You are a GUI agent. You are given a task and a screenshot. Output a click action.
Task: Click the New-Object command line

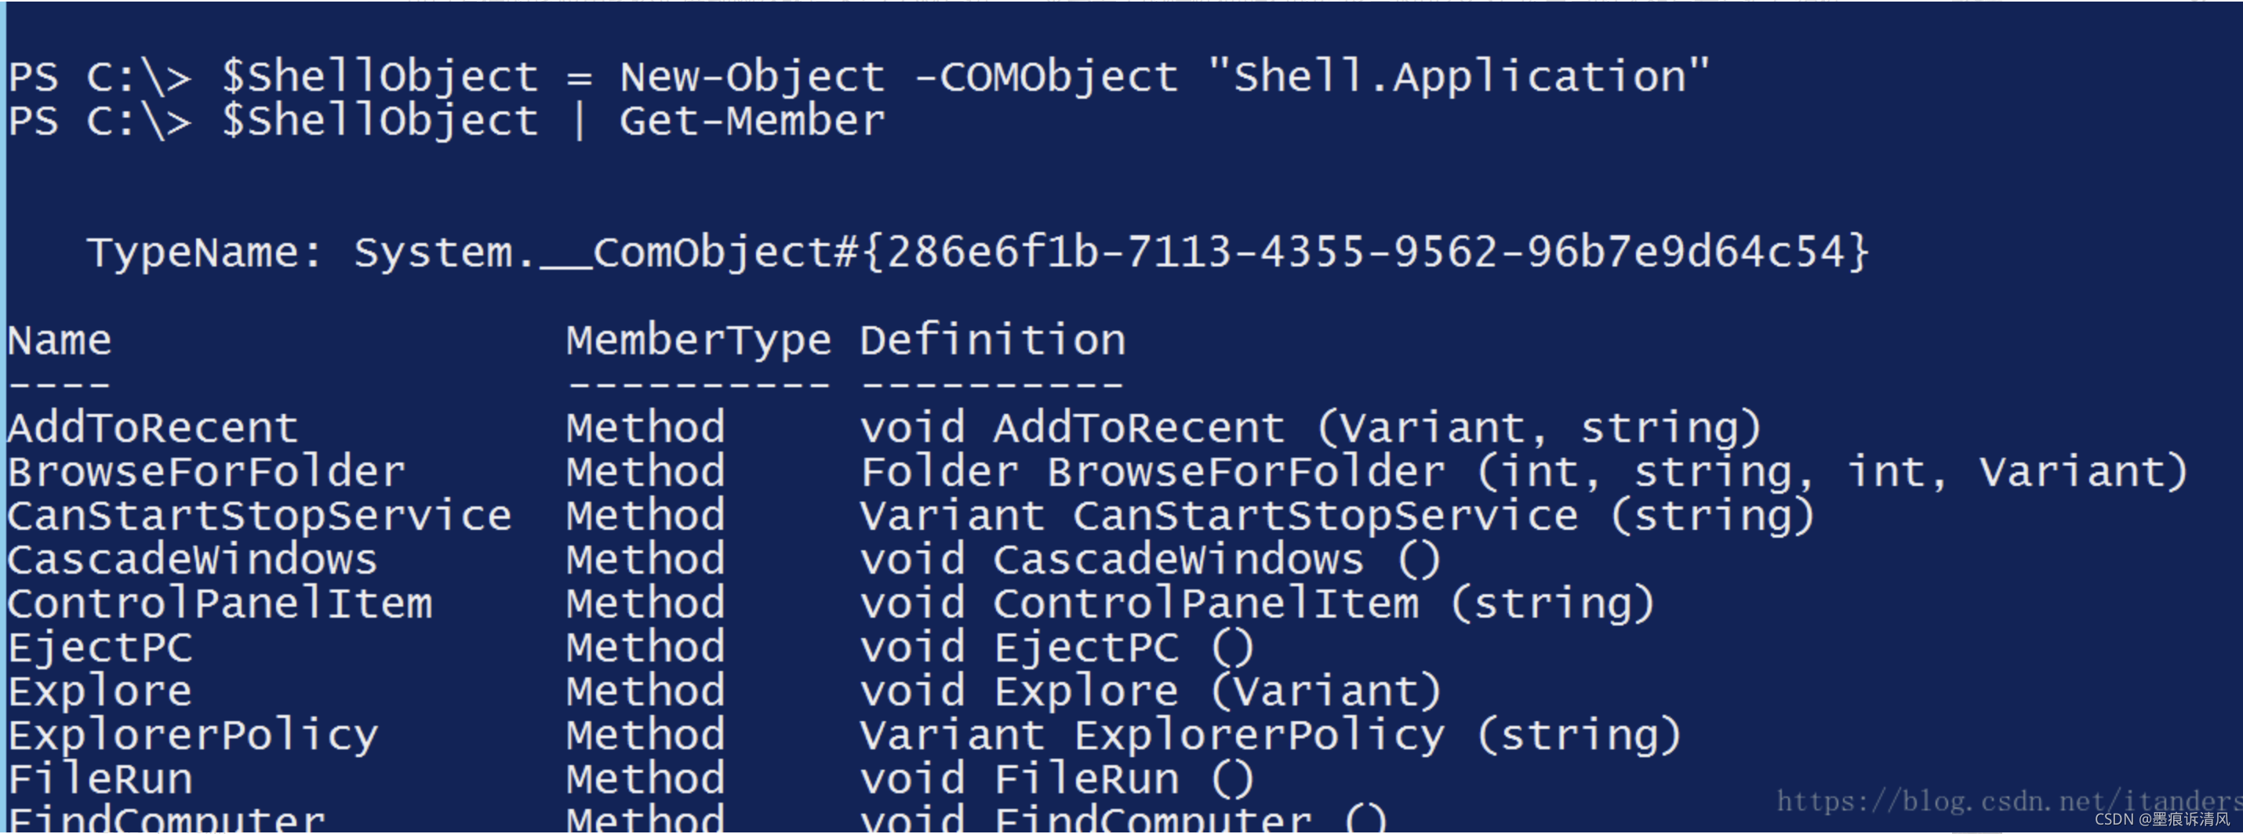[859, 77]
